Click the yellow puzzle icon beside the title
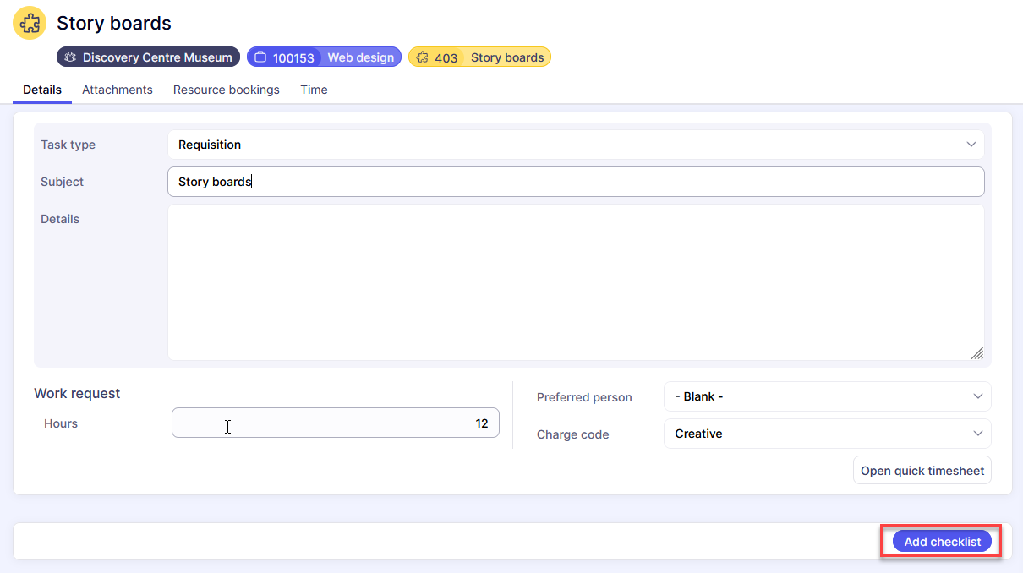This screenshot has height=573, width=1023. point(30,24)
